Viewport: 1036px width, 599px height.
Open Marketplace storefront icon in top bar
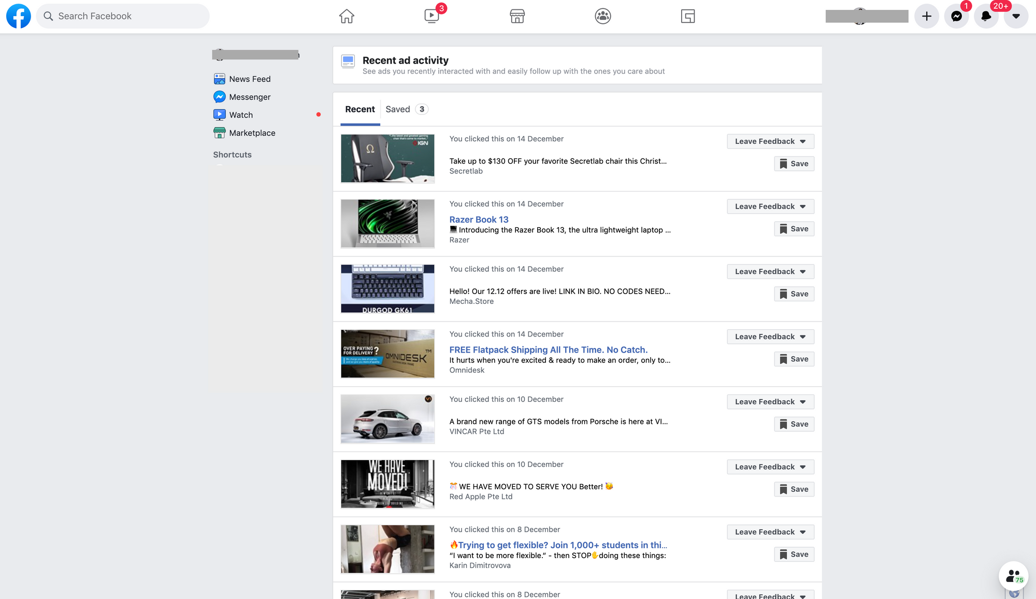517,16
